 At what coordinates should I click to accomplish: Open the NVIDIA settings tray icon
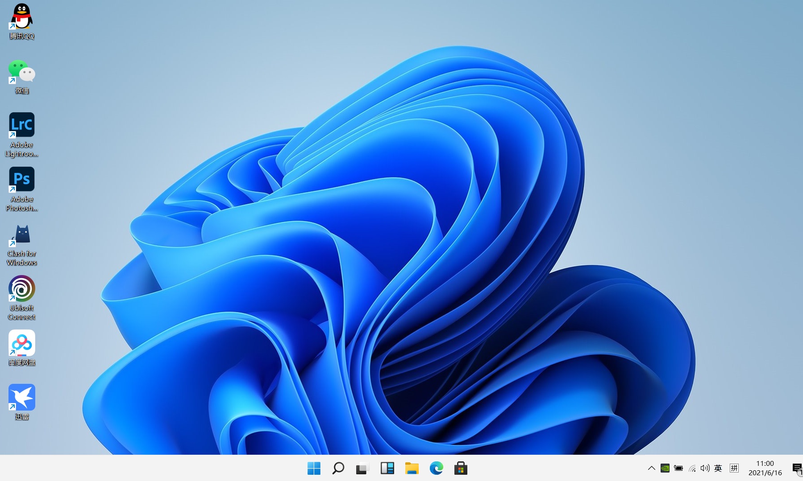666,469
